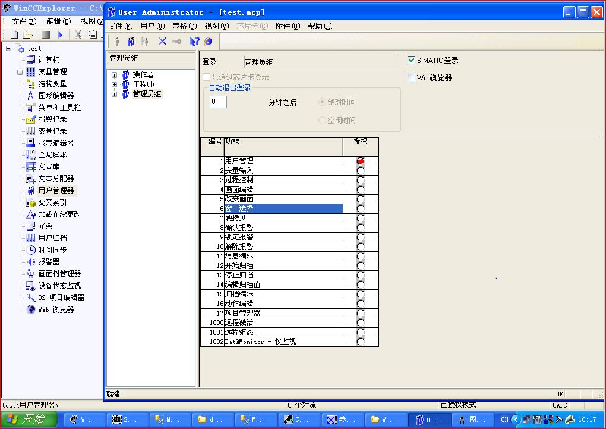Click the add group toolbar icon
The height and width of the screenshot is (429, 606).
point(131,42)
